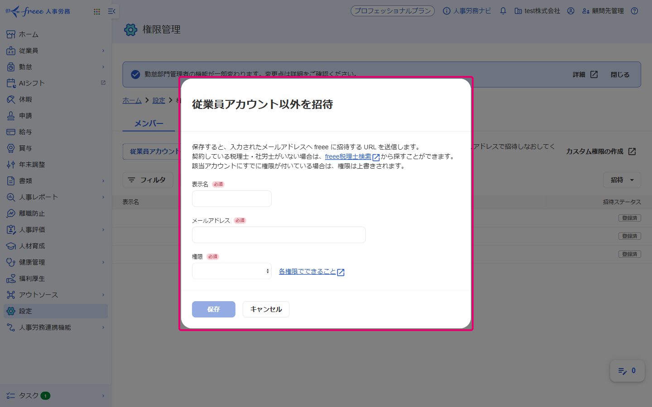Click the 年末調整 sidebar icon
The width and height of the screenshot is (652, 407).
click(11, 165)
